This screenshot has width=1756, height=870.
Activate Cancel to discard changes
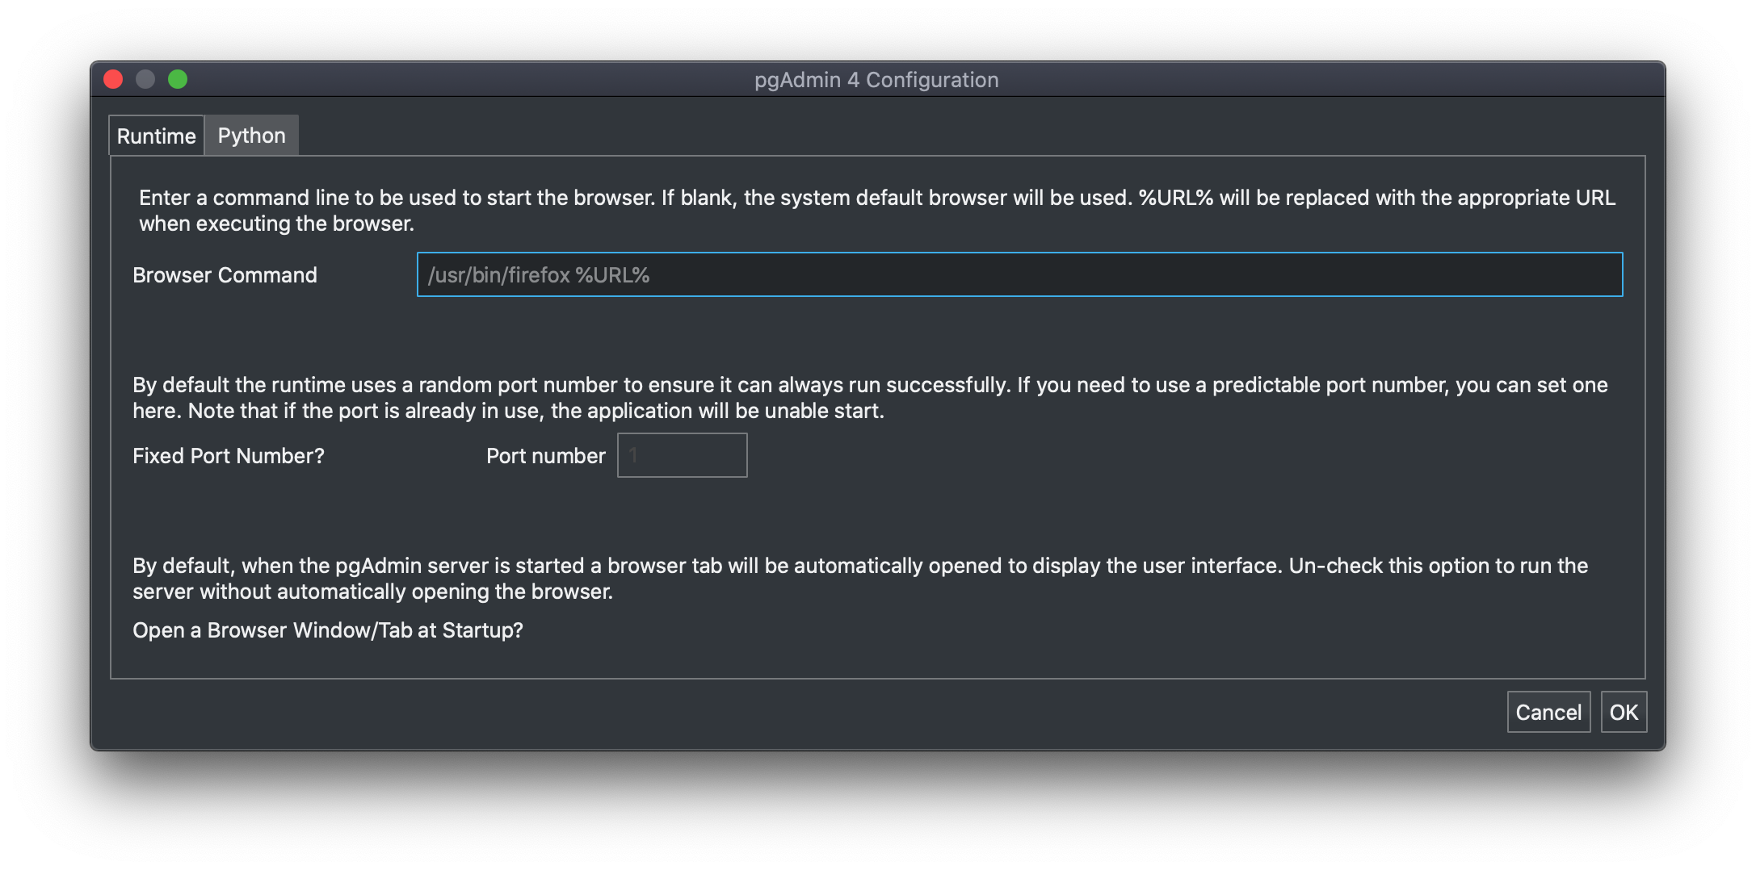tap(1548, 712)
